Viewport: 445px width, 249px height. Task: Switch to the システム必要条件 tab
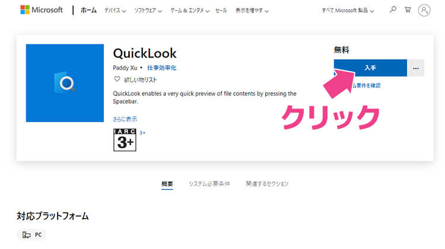(209, 184)
